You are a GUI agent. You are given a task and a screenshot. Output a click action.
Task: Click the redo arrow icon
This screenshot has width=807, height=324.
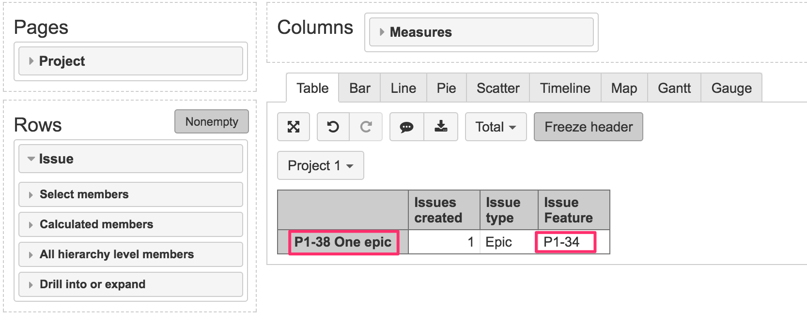click(366, 127)
